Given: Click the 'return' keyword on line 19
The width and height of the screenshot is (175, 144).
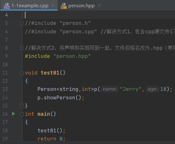Looking at the screenshot, I should [x=47, y=139].
